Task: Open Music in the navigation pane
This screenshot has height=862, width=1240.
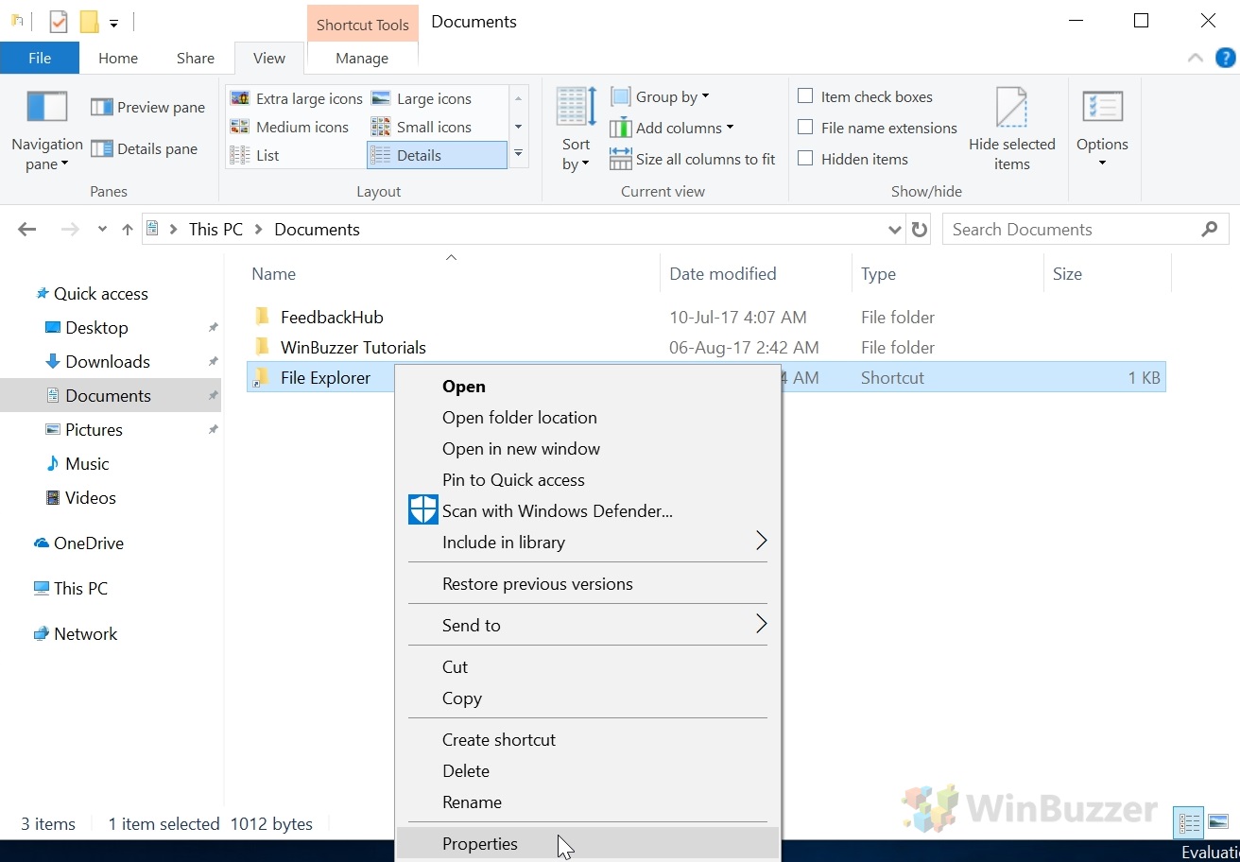Action: 87,464
